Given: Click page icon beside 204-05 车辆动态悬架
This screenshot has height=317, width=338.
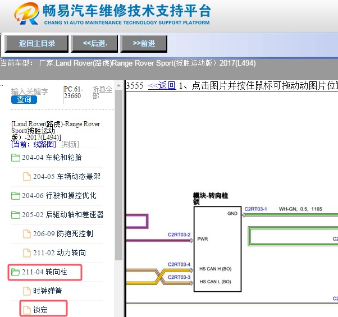Looking at the screenshot, I should [x=27, y=177].
